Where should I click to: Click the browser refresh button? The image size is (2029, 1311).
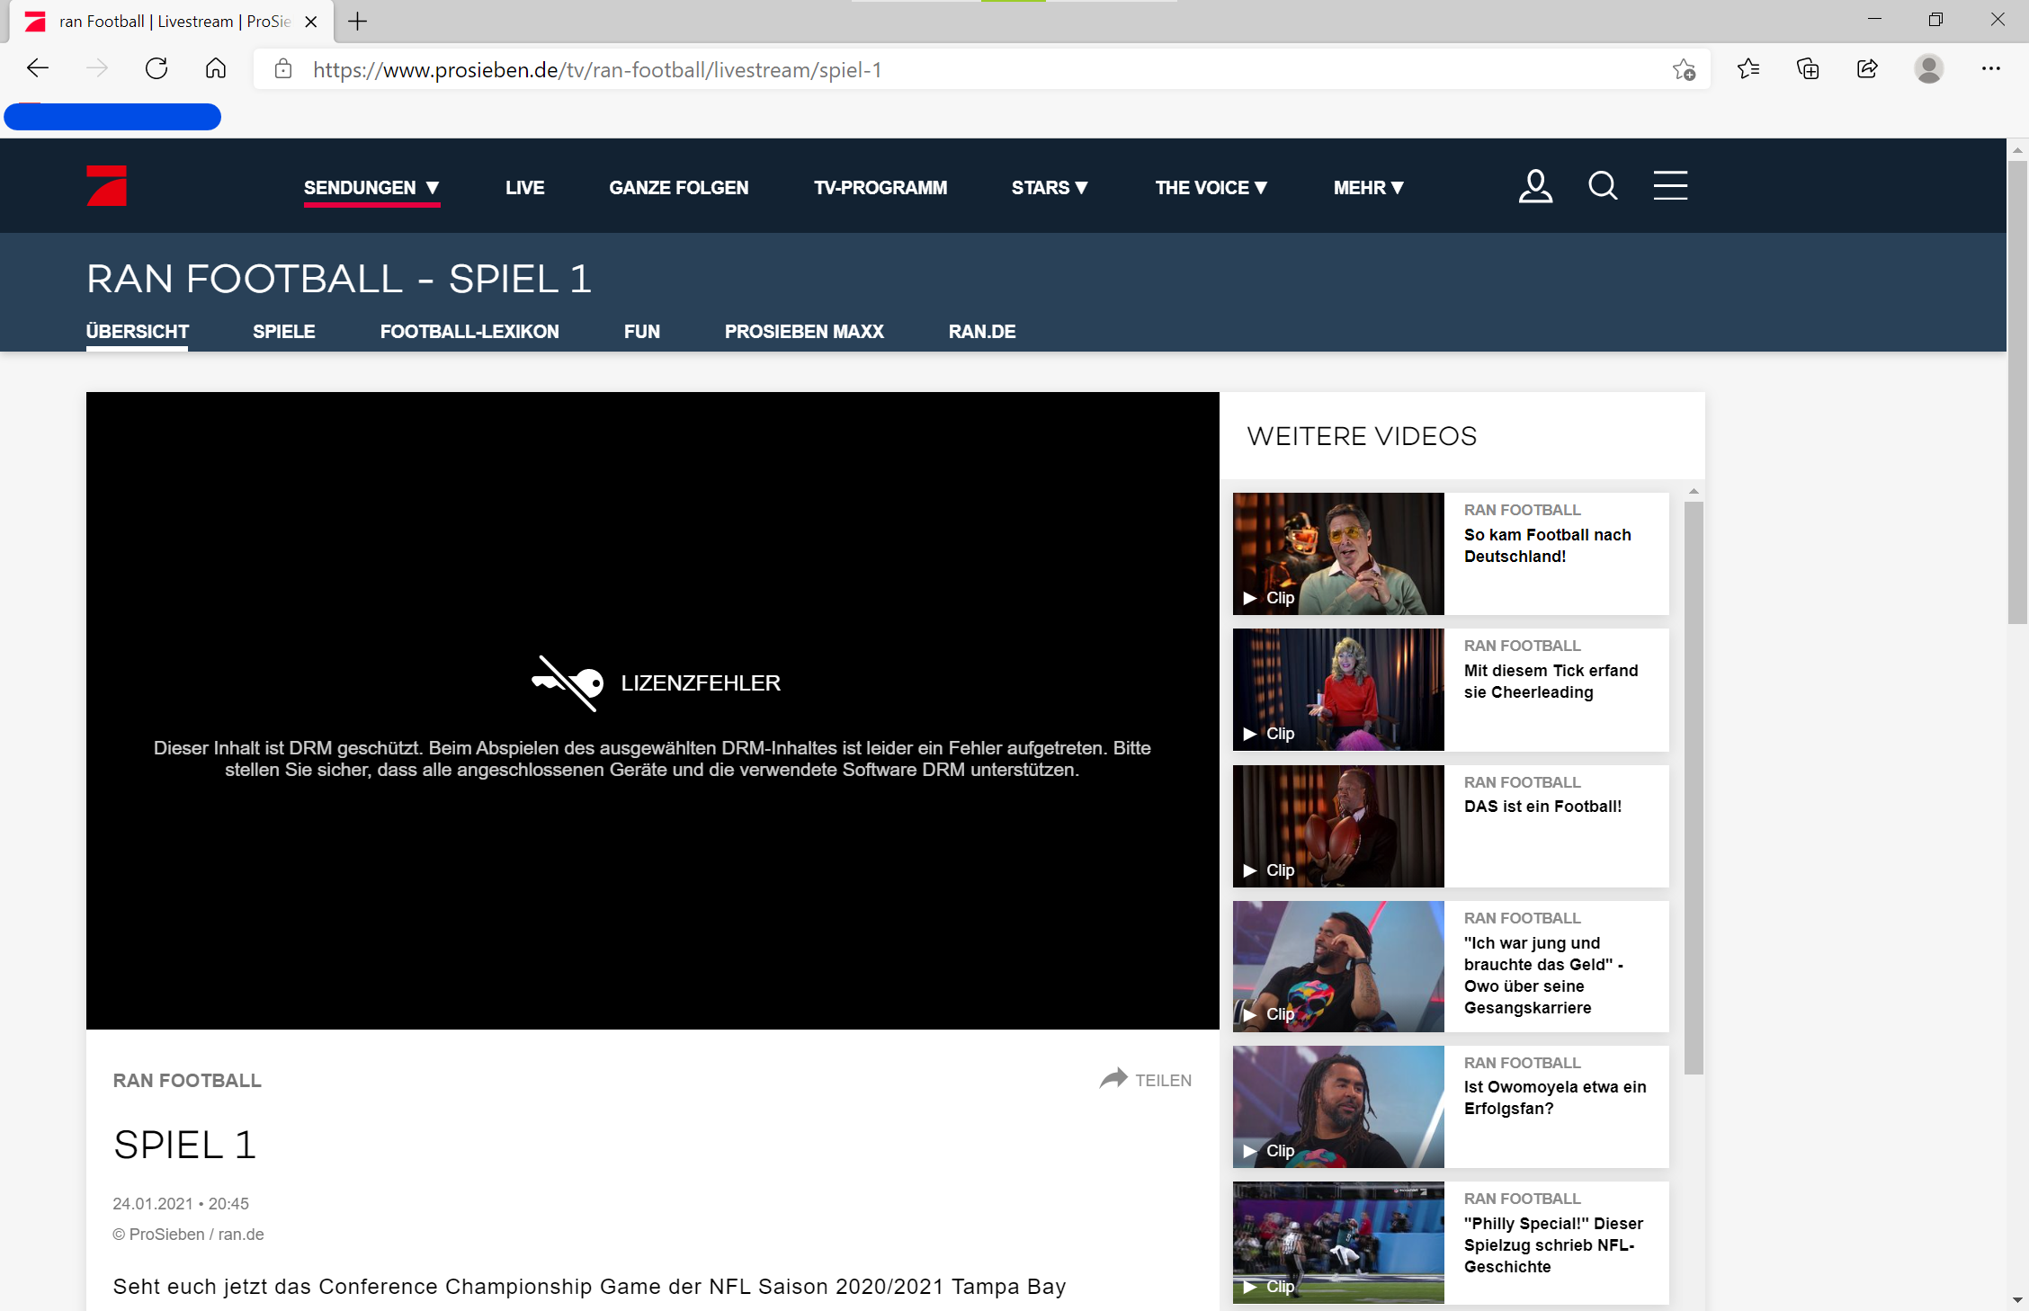click(x=156, y=69)
